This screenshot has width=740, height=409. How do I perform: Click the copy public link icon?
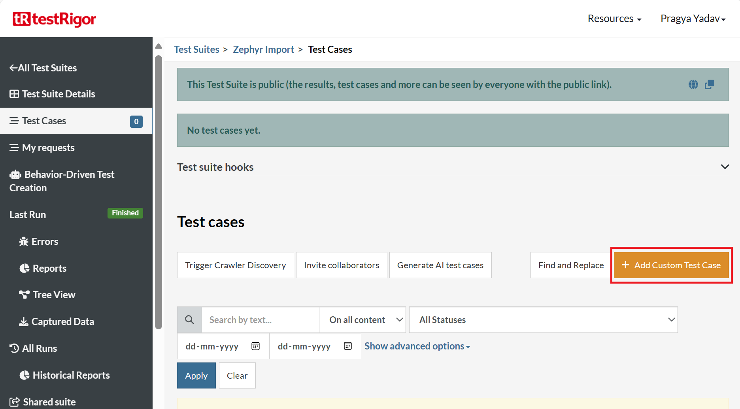click(x=710, y=84)
